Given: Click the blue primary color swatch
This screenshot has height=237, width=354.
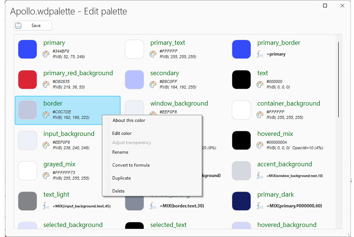Looking at the screenshot, I should click(x=27, y=49).
